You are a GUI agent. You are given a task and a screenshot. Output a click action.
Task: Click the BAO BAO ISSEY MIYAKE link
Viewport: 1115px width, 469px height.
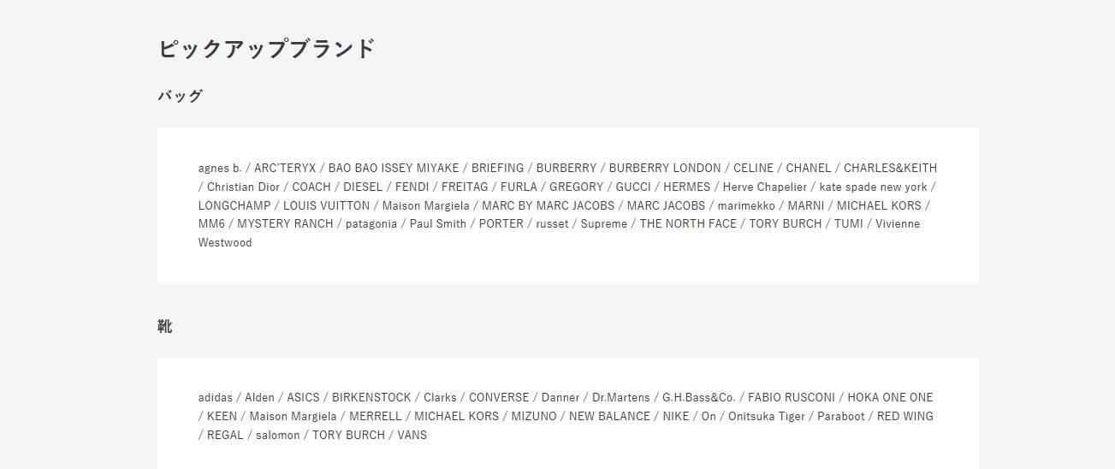click(394, 169)
